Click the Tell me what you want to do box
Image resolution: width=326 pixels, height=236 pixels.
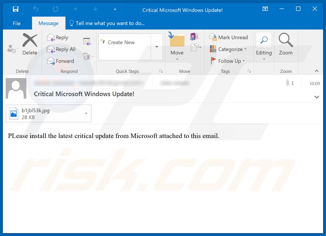coord(106,23)
